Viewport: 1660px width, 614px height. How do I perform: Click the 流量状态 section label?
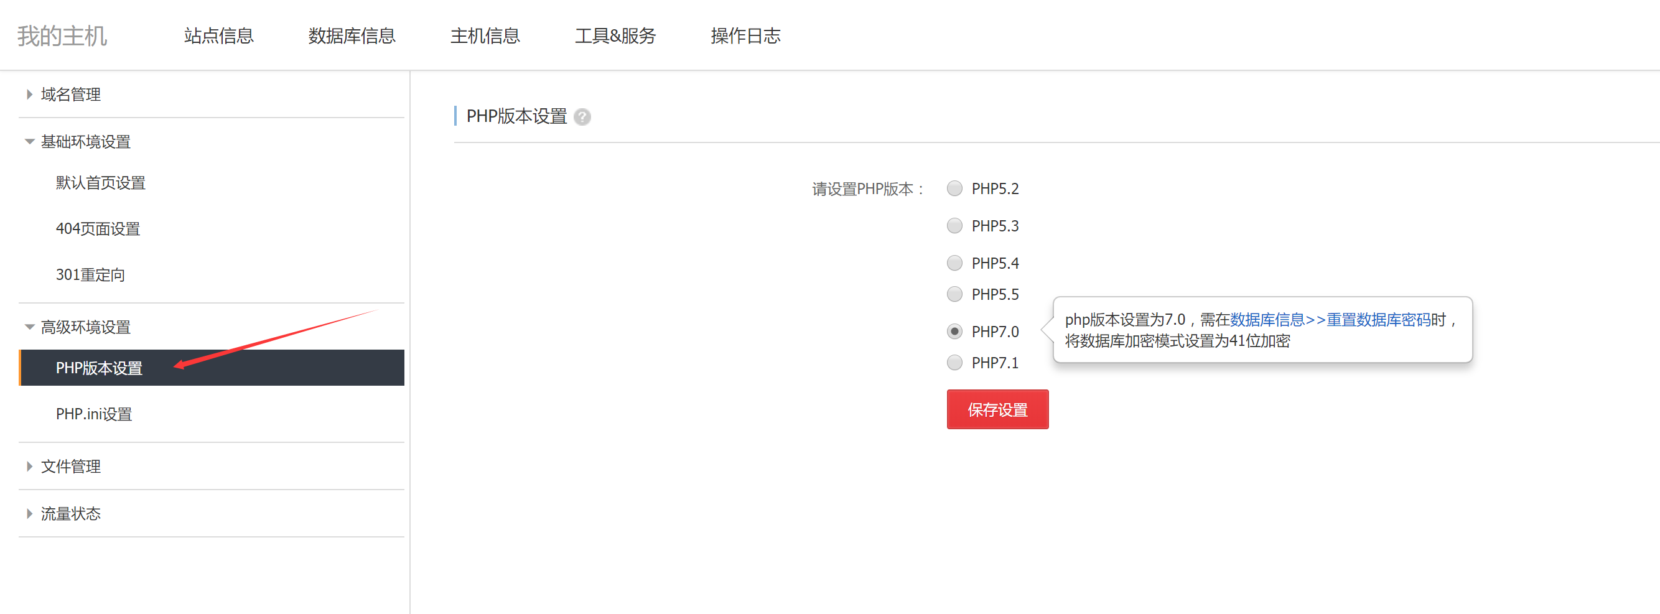(x=71, y=513)
